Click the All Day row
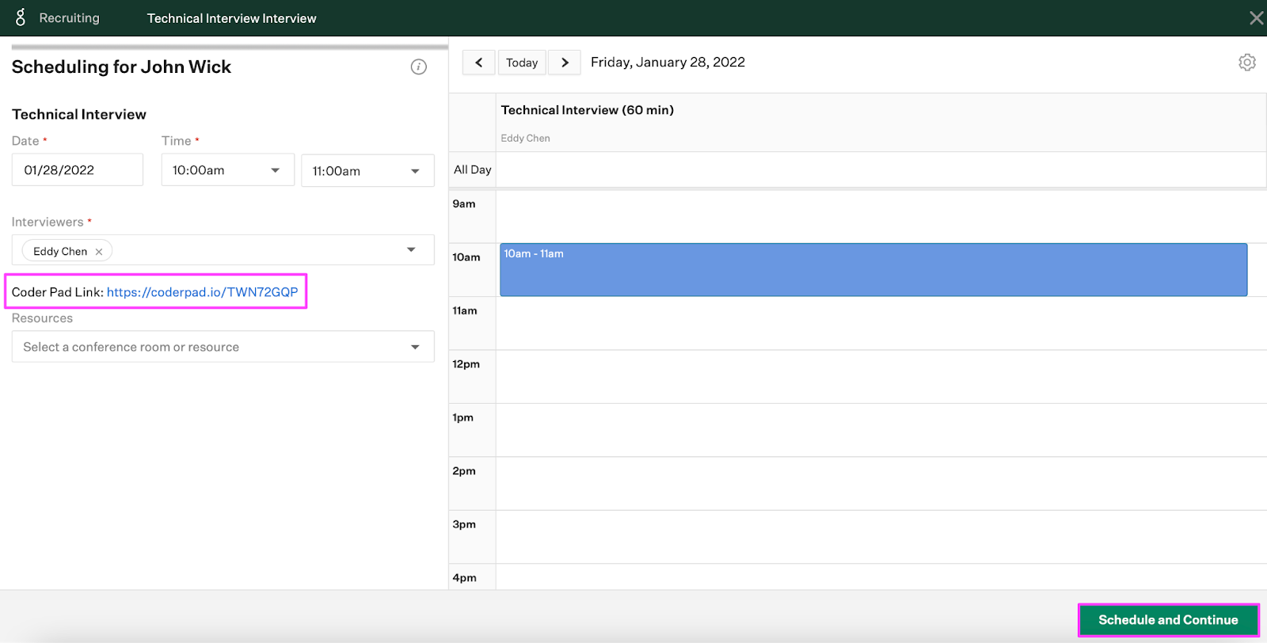 (x=881, y=169)
